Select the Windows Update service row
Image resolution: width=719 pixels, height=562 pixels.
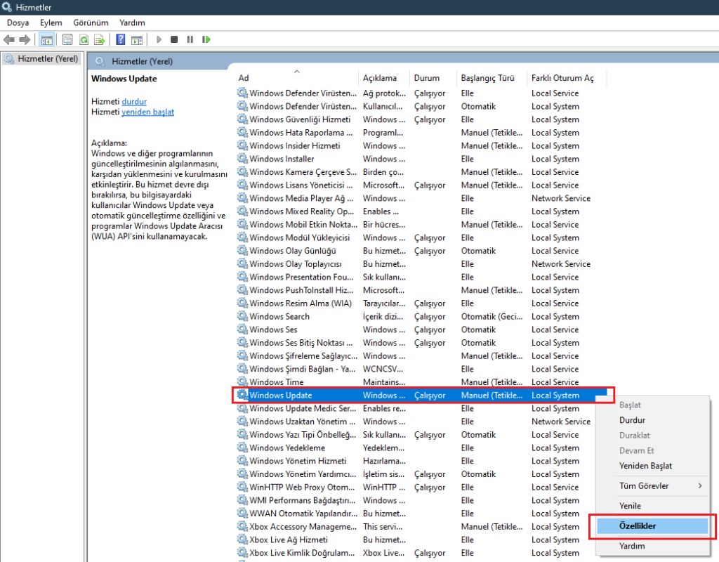click(423, 395)
